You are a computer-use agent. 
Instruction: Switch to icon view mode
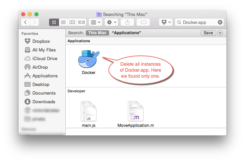pyautogui.click(x=54, y=22)
